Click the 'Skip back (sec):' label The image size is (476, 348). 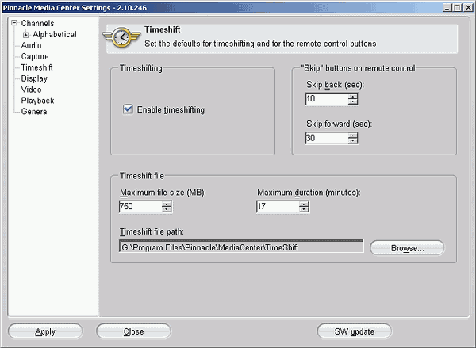pyautogui.click(x=335, y=85)
